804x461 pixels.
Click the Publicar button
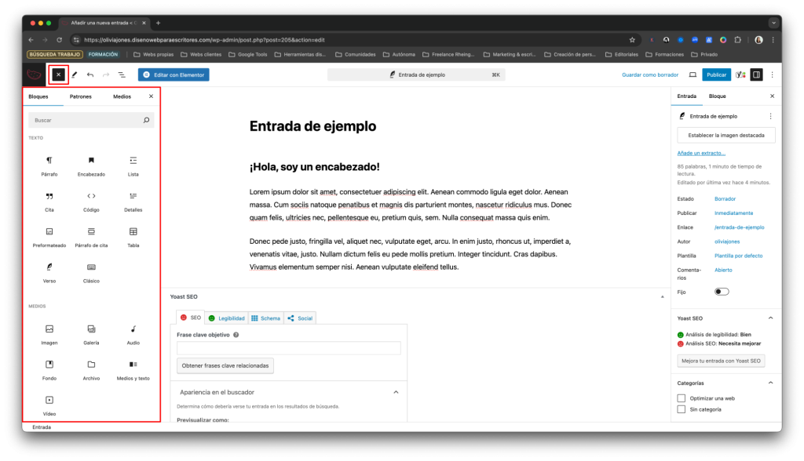point(716,74)
